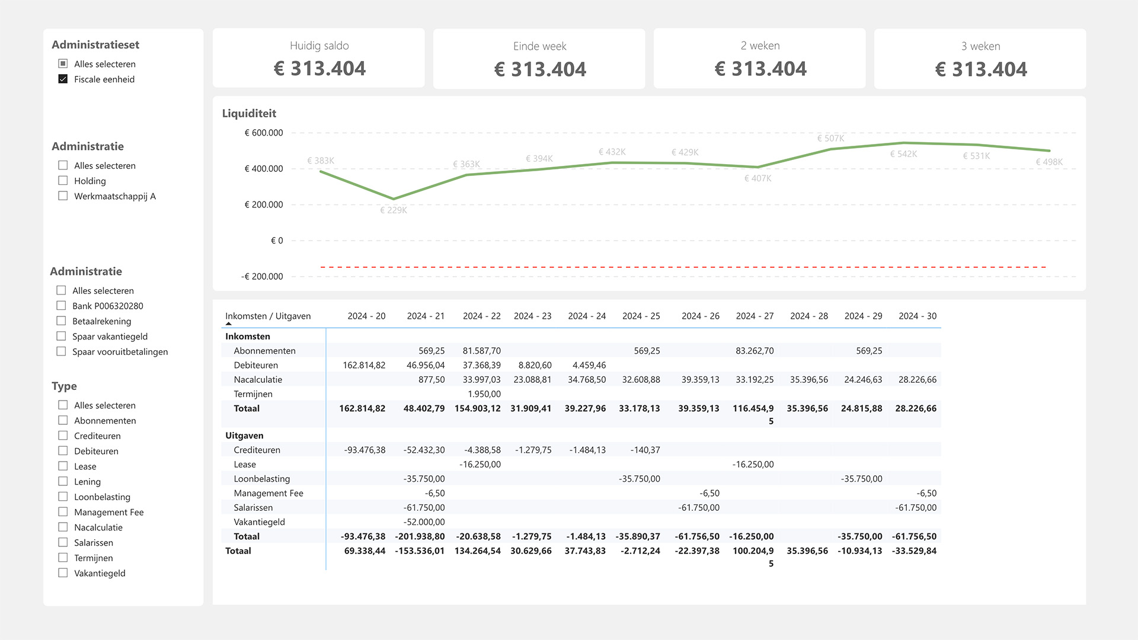Enable the Loonbelasting type checkbox
Viewport: 1138px width, 640px height.
(x=63, y=497)
